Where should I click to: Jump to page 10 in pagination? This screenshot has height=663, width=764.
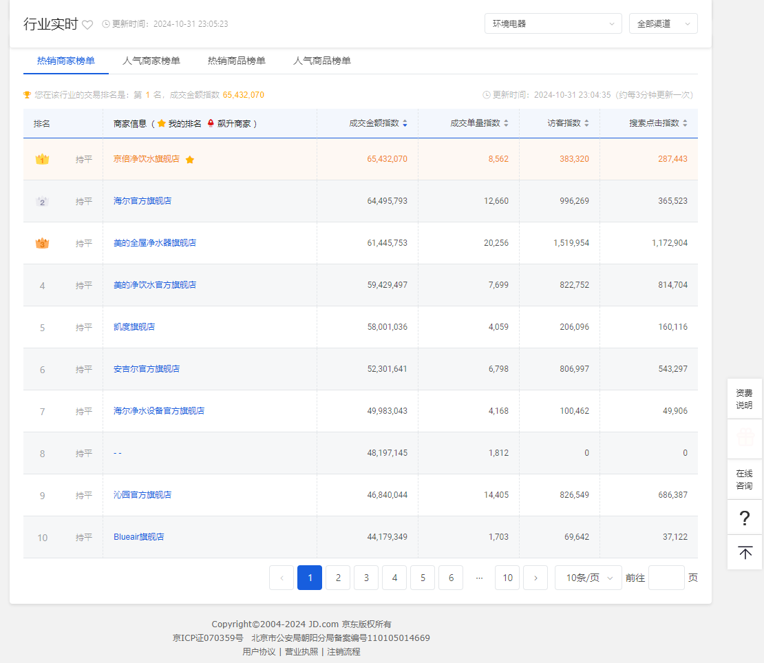click(x=507, y=578)
